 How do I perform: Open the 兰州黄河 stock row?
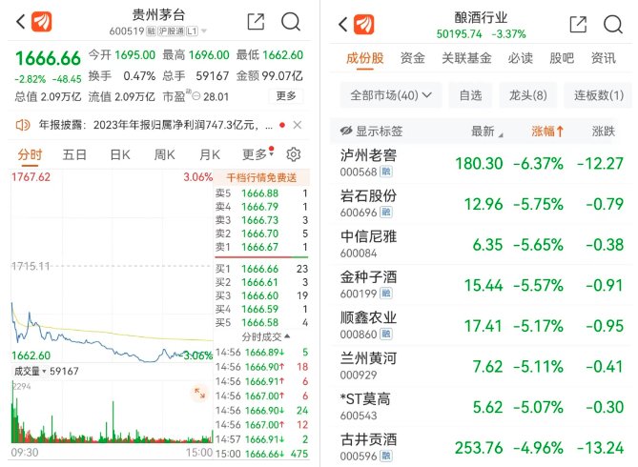click(x=482, y=367)
